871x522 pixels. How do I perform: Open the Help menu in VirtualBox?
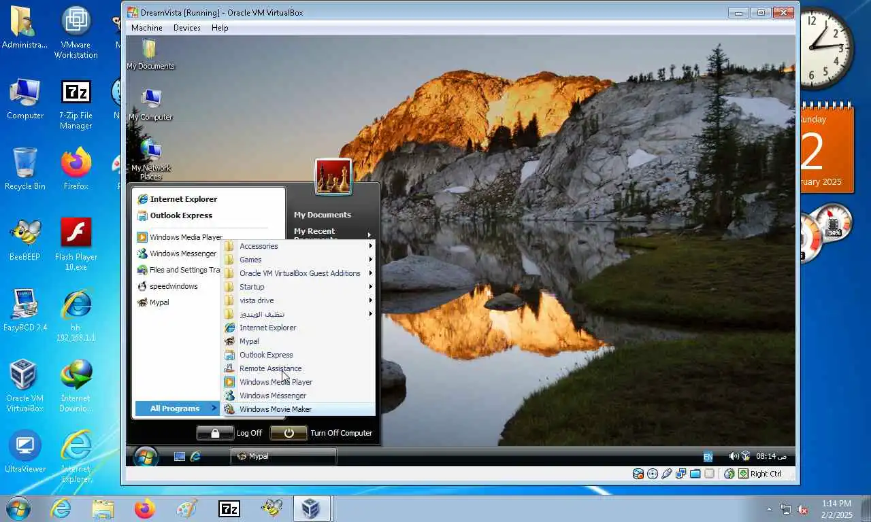(220, 28)
